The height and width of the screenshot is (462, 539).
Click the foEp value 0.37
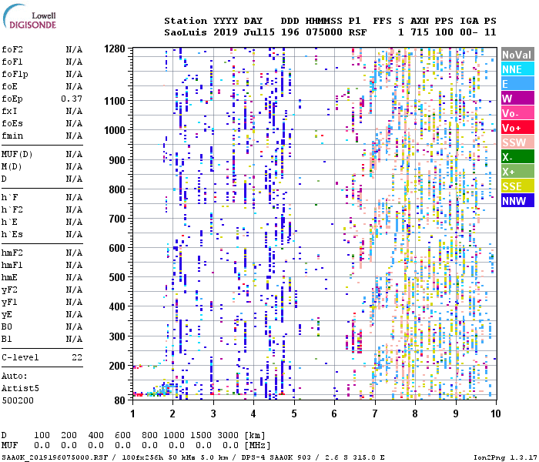72,99
